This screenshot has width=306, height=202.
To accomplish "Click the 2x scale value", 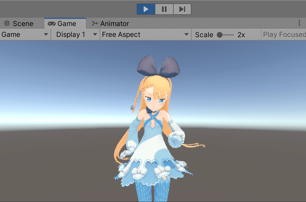I will tap(241, 35).
